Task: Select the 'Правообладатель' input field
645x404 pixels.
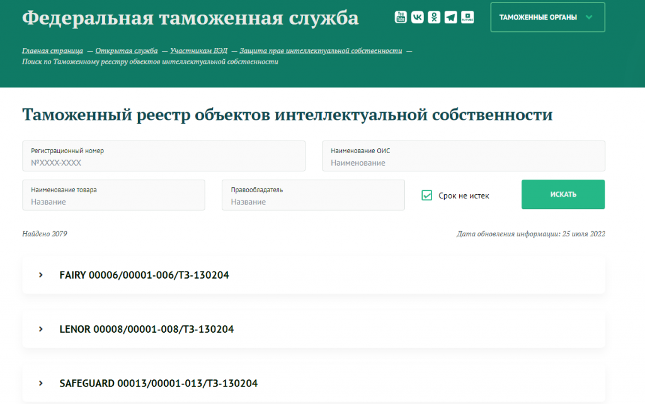Action: [x=313, y=201]
